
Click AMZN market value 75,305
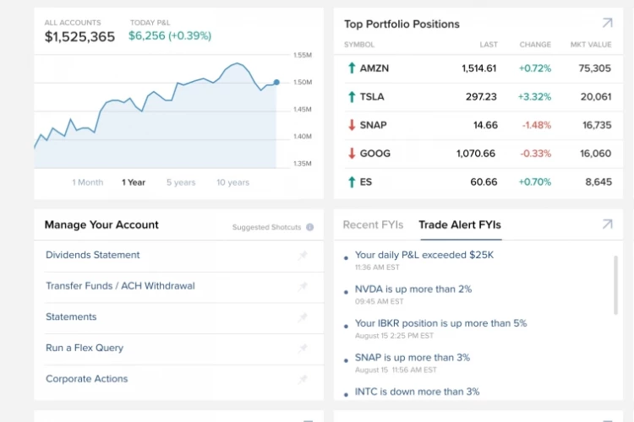[x=595, y=68]
